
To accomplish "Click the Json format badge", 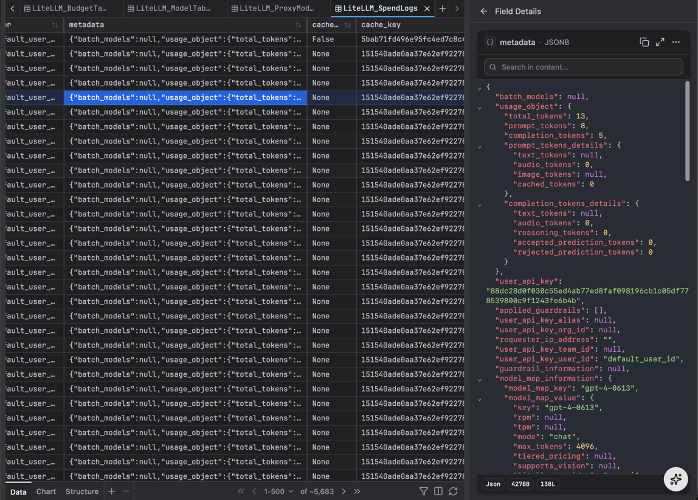I will 492,484.
